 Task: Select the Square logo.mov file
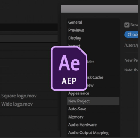point(19,96)
